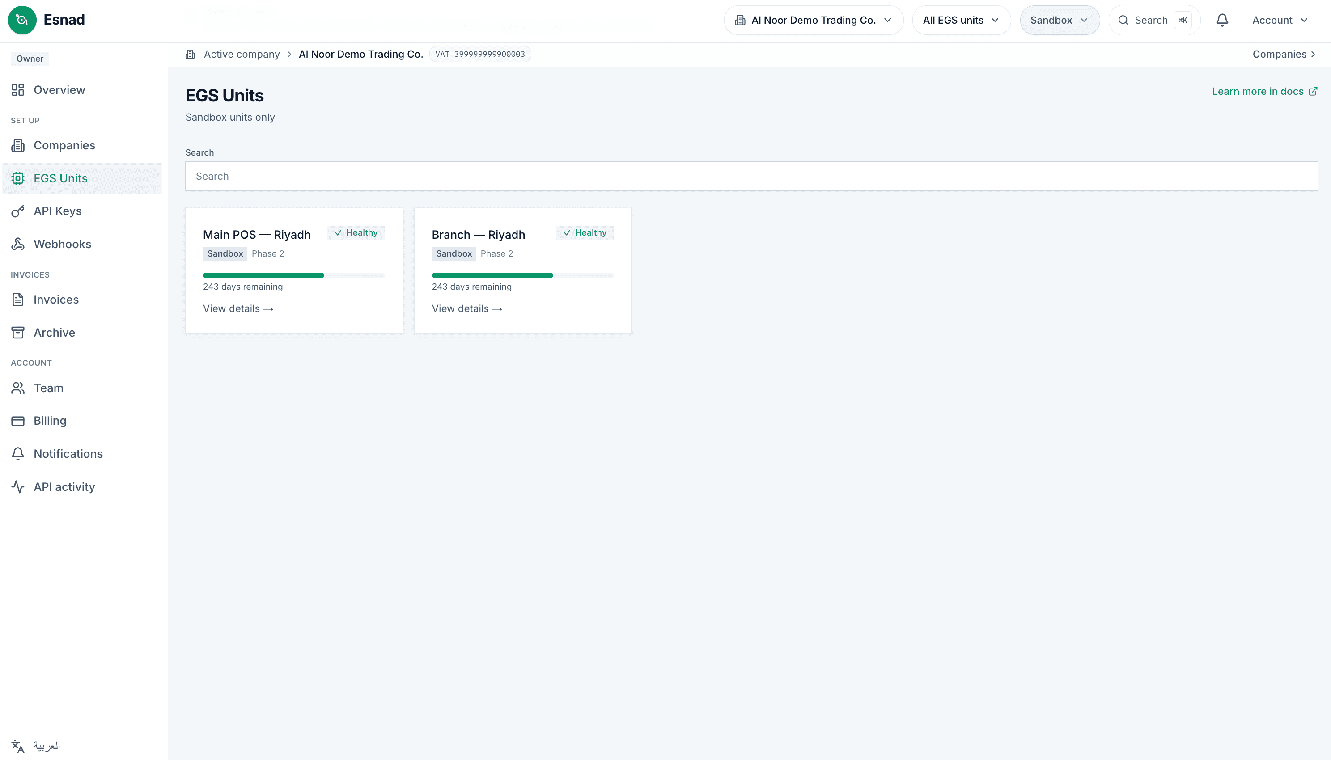
Task: Click the Healthy checkmark on Branch card
Action: (567, 233)
